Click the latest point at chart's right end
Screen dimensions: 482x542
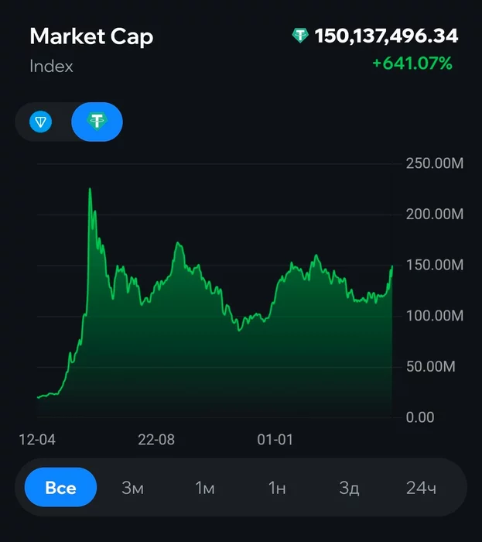(392, 266)
